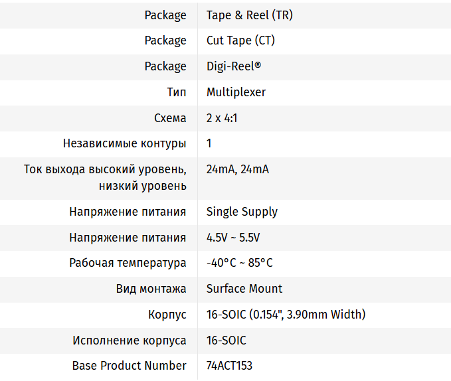Select the Cut Tape (CT) package value
The image size is (451, 381).
[x=240, y=40]
